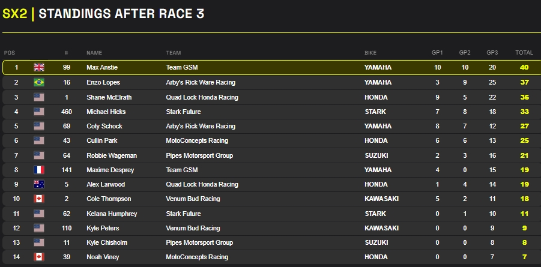Viewport: 541px width, 267px height.
Task: Click the Canadian flag beside Cole Thompson
Action: [x=39, y=199]
